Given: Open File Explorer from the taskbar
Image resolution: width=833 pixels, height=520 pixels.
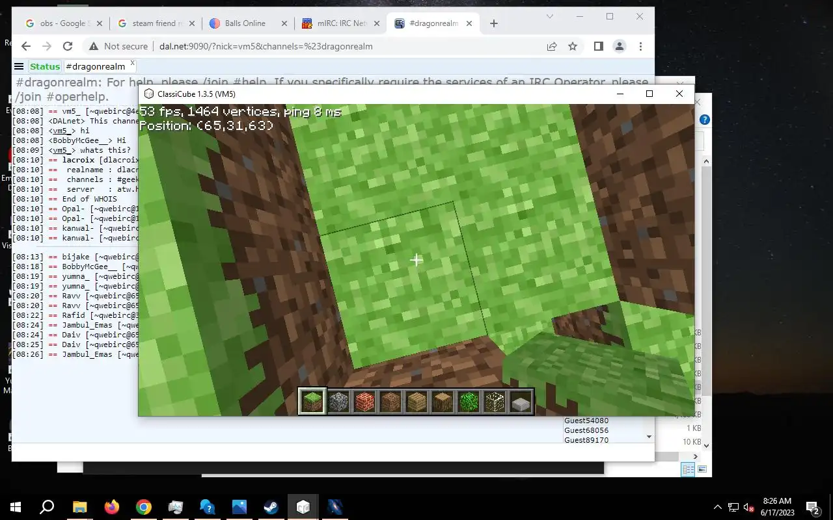Looking at the screenshot, I should pos(79,507).
